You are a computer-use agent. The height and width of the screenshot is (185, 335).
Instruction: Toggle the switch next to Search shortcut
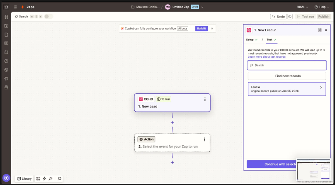point(48,16)
